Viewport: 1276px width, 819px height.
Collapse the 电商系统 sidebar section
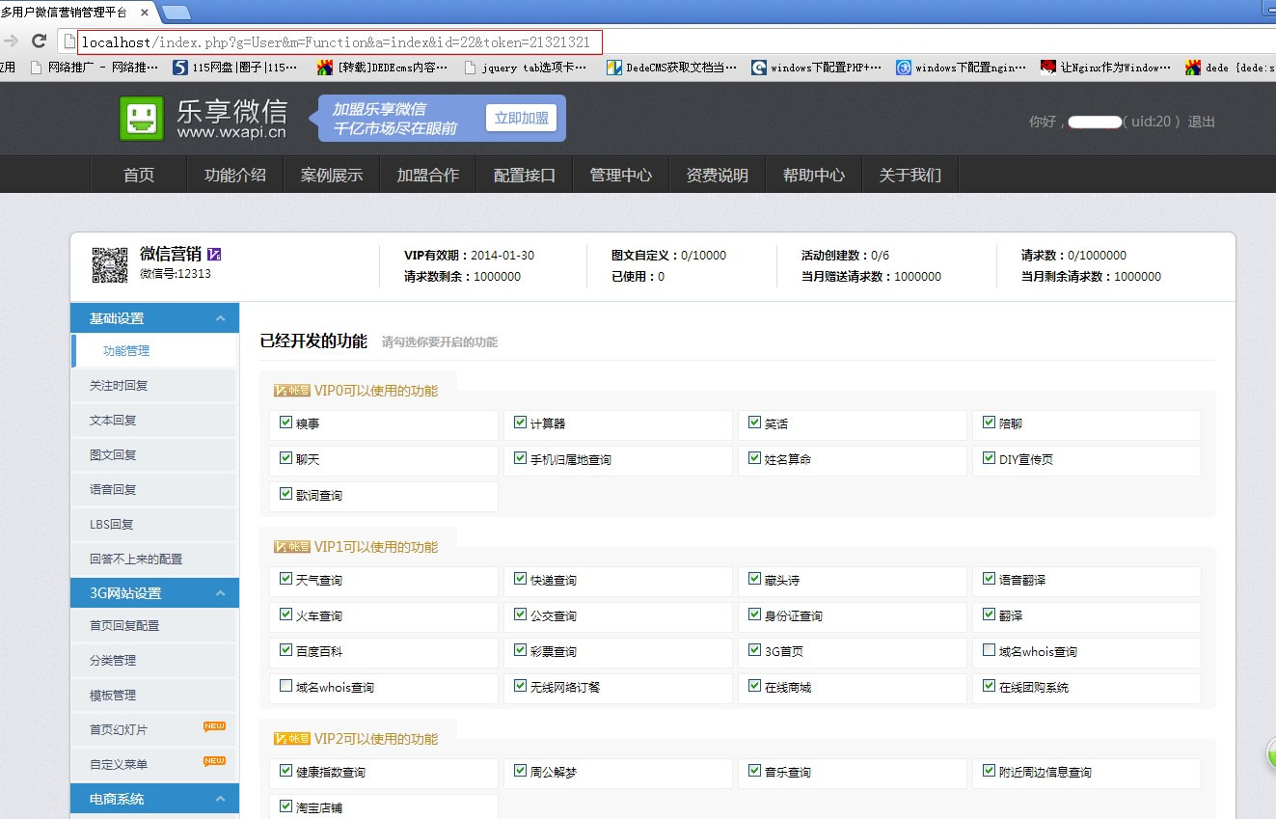pyautogui.click(x=221, y=799)
